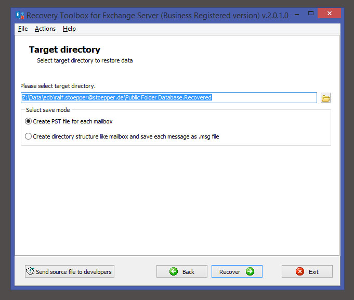This screenshot has width=354, height=300.
Task: Click 'Select target directory to restore data' text
Action: click(x=85, y=60)
